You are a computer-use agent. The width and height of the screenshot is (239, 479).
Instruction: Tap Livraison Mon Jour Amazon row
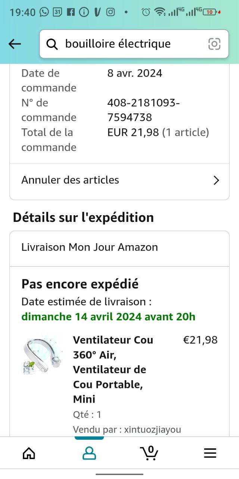(90, 247)
